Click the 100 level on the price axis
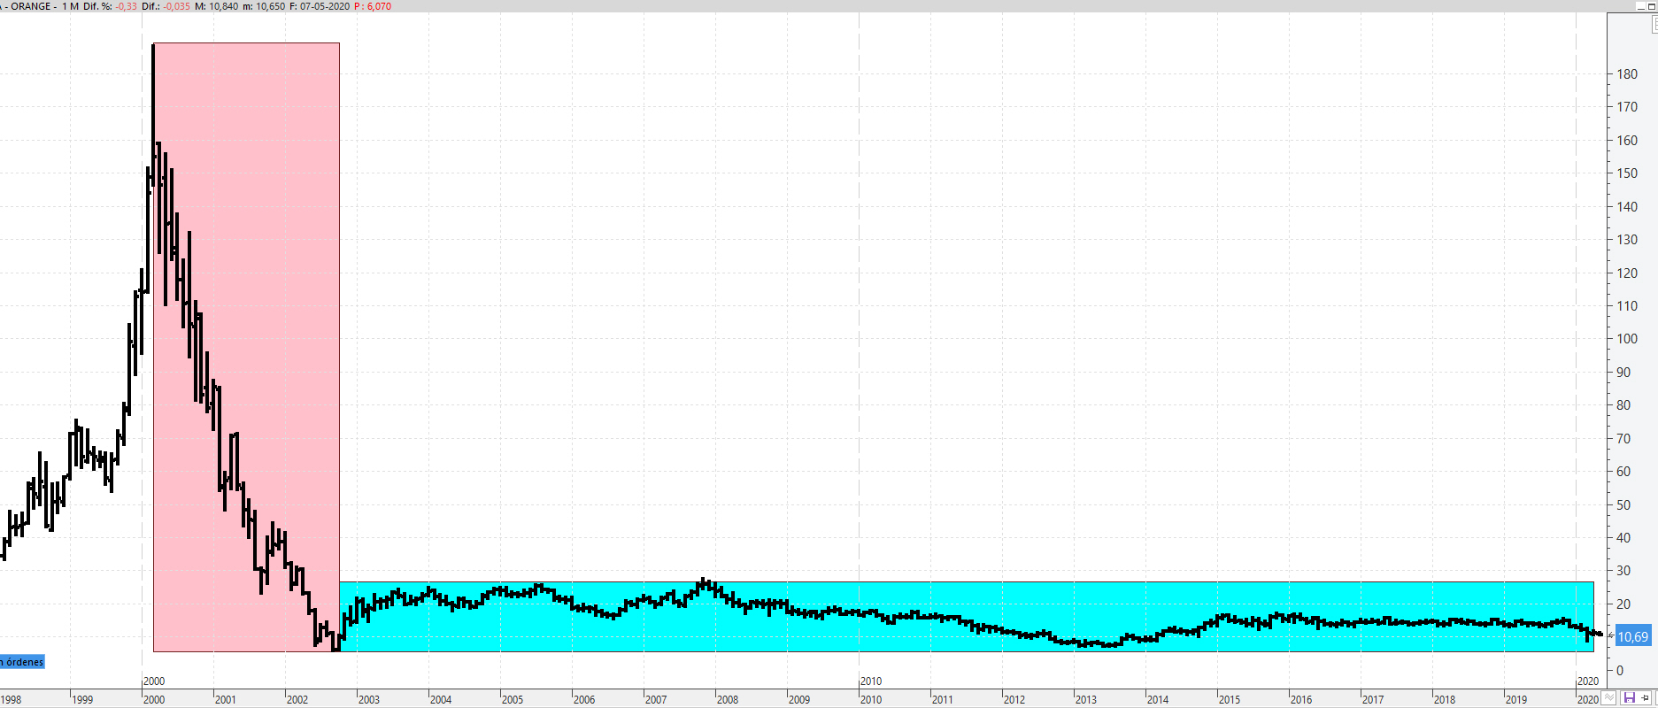The image size is (1658, 708). 1627,339
